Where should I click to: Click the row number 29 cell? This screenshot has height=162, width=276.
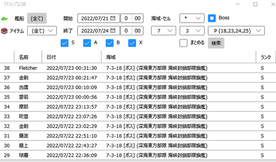point(6,155)
